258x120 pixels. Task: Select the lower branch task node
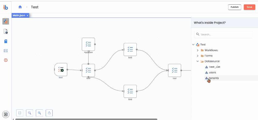[130, 91]
